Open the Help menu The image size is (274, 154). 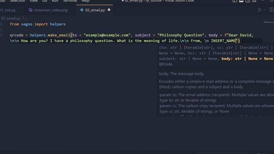[86, 1]
